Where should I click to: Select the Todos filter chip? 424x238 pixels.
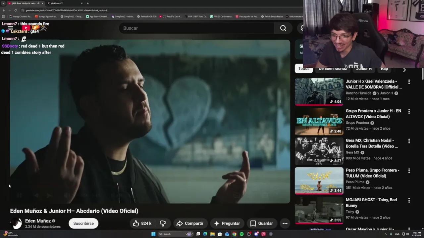[304, 69]
